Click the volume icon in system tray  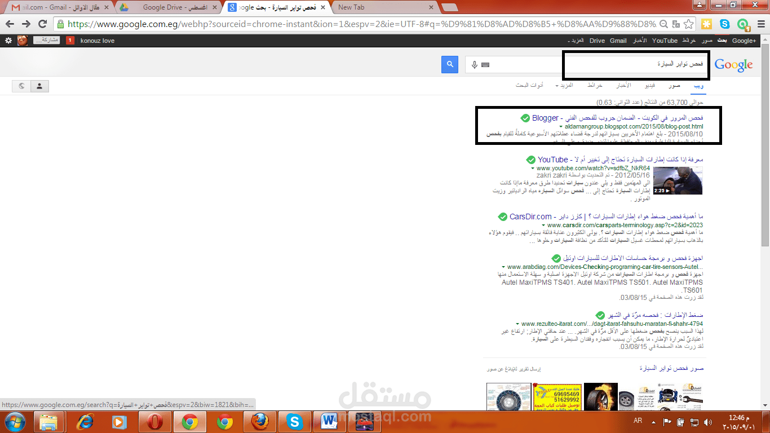pos(708,421)
